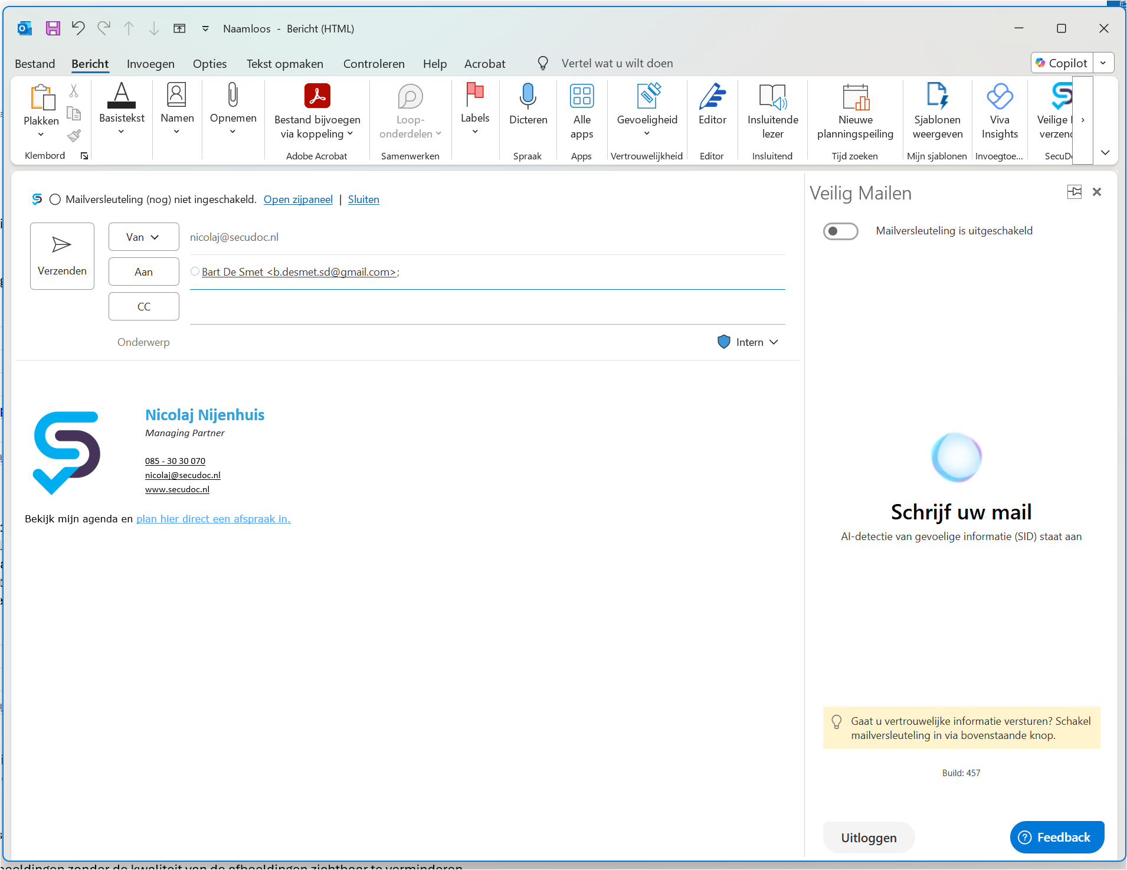Start Insluitende lezer
Image resolution: width=1127 pixels, height=870 pixels.
click(772, 112)
